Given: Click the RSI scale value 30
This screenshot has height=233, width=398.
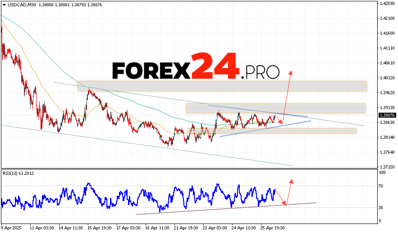Looking at the screenshot, I should [x=381, y=208].
